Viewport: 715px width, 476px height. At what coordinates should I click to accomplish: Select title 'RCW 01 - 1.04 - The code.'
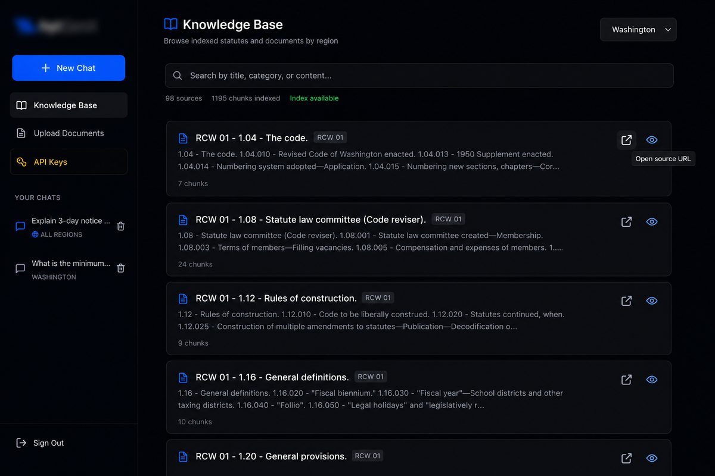coord(251,138)
